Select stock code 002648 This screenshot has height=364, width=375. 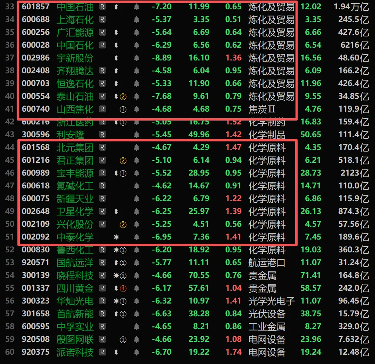coord(36,211)
